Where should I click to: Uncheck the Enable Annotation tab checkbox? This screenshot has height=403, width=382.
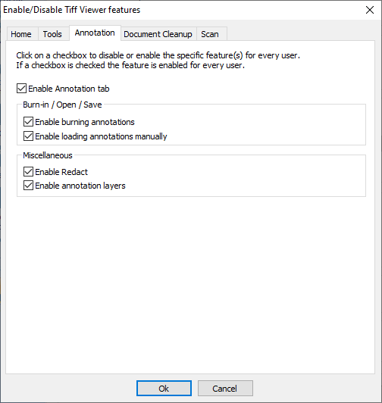[x=21, y=89]
